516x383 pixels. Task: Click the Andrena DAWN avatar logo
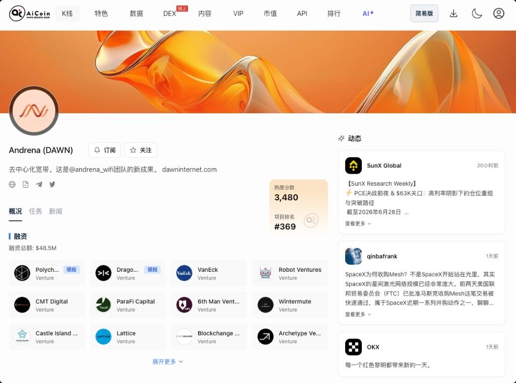(x=34, y=111)
